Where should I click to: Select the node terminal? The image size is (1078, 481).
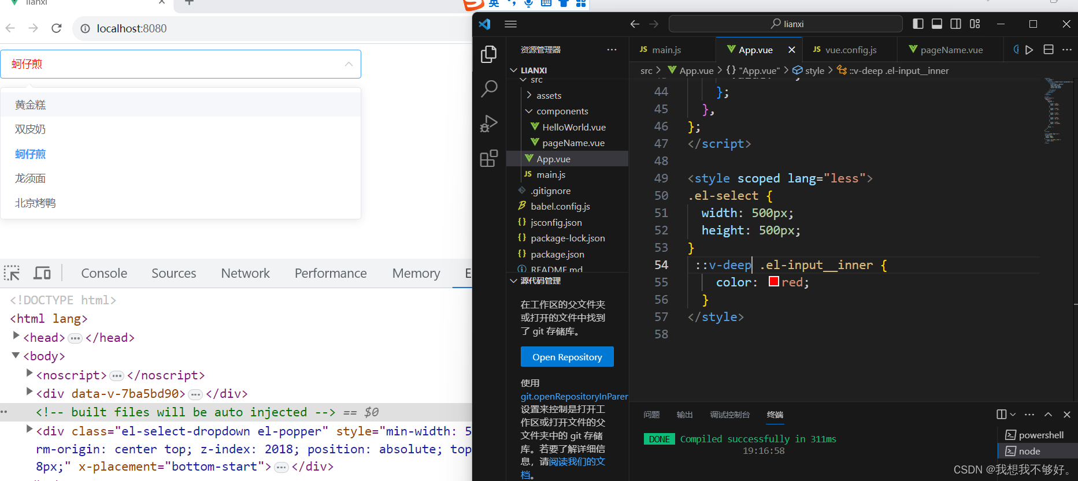point(1038,451)
